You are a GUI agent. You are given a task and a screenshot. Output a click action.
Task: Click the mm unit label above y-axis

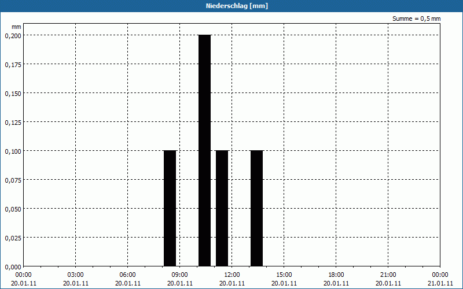[x=17, y=27]
